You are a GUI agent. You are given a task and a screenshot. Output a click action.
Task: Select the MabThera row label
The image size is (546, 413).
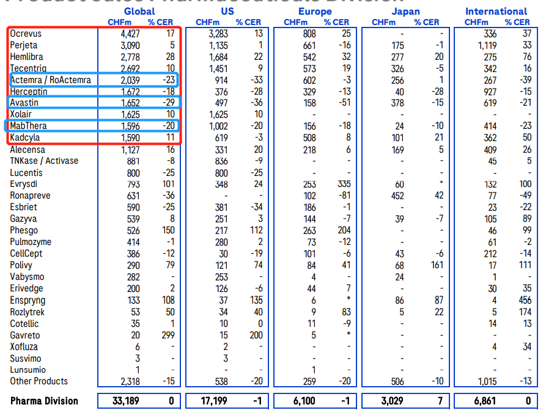click(x=28, y=126)
